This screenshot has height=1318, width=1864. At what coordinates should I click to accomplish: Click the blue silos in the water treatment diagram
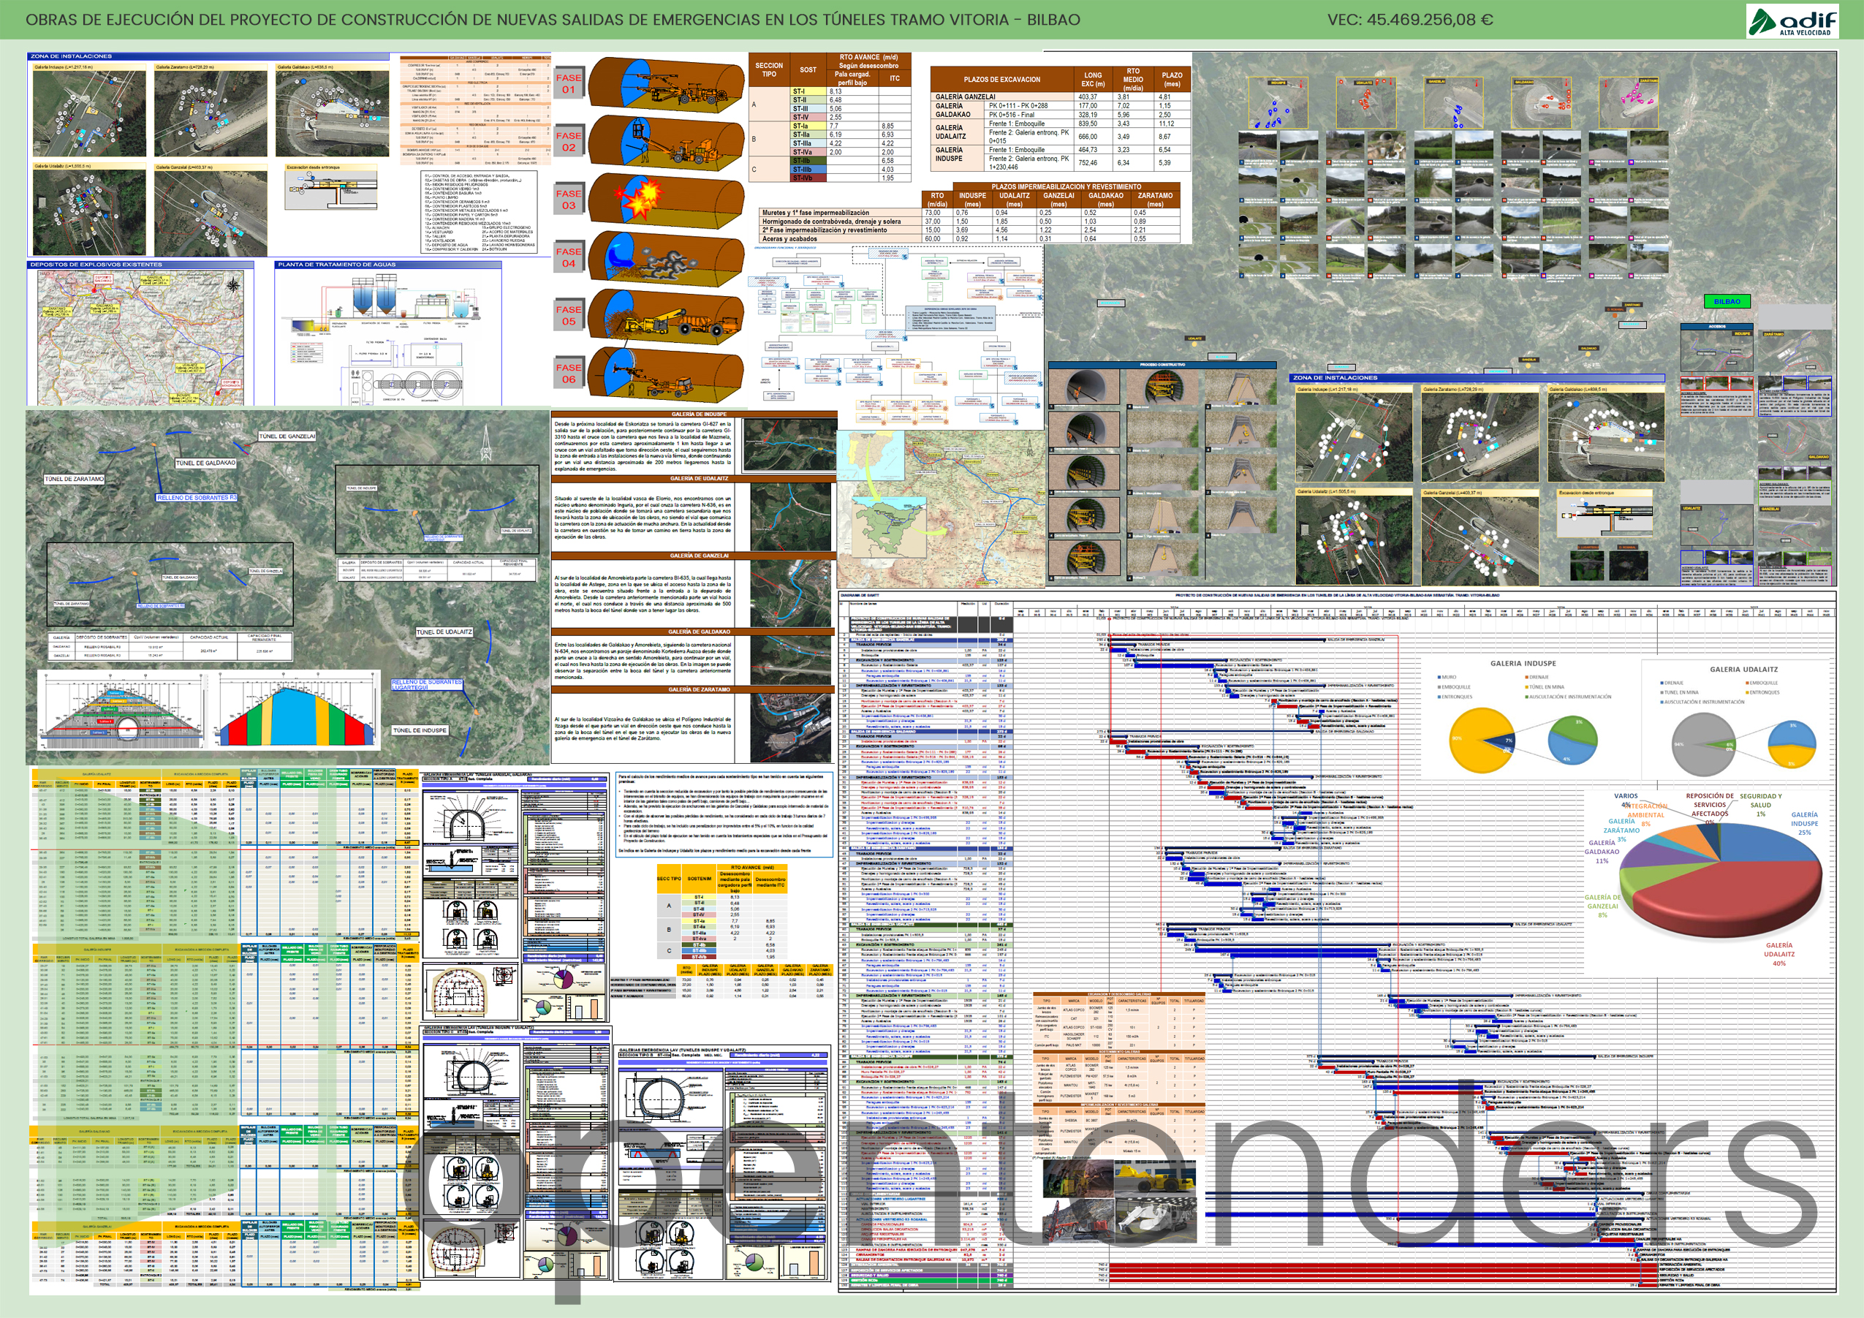375,295
